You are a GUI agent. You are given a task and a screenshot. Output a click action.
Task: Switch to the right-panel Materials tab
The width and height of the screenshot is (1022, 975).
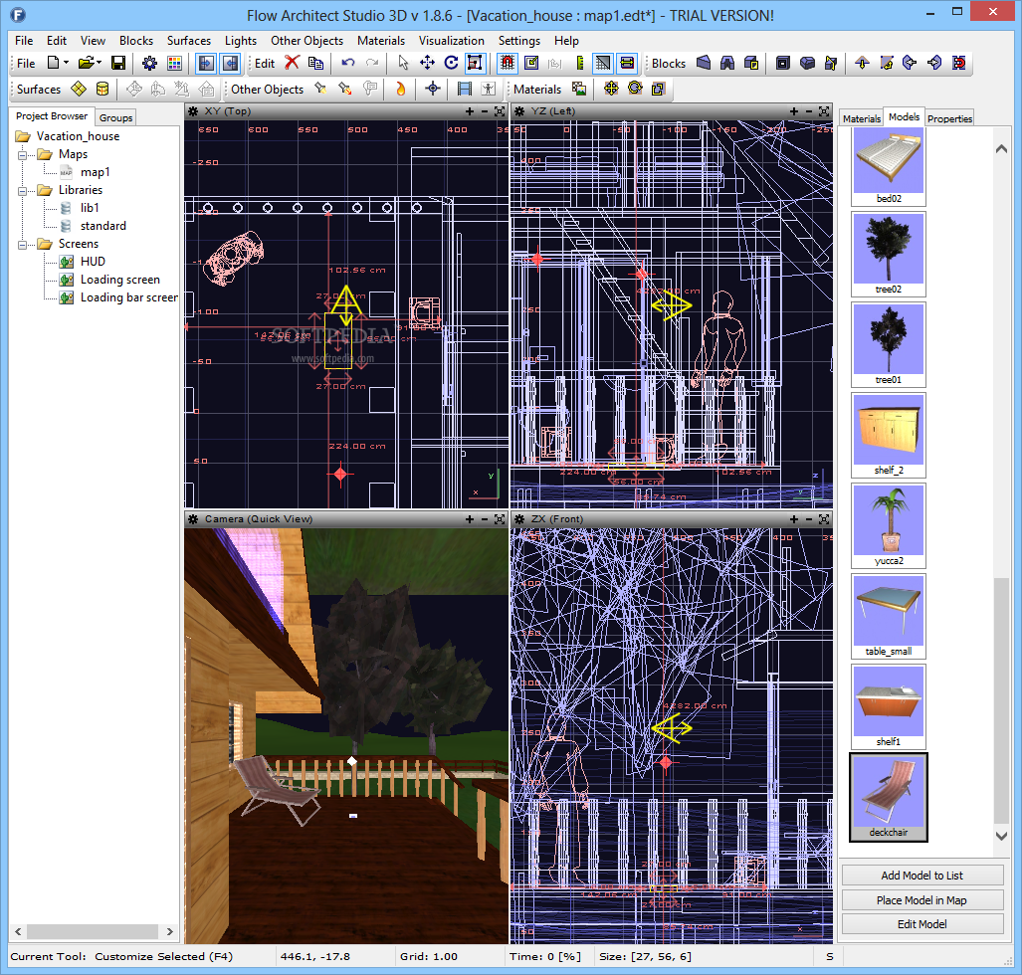coord(861,118)
